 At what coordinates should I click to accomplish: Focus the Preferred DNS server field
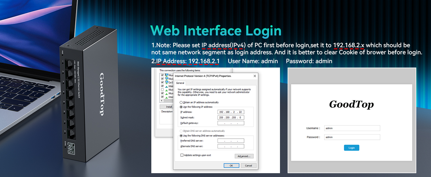tap(231, 141)
